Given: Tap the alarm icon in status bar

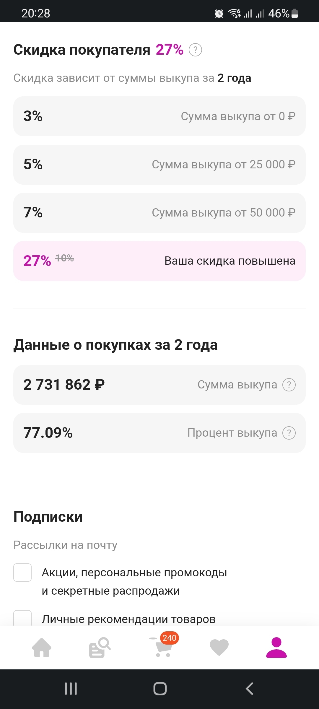Looking at the screenshot, I should tap(219, 14).
